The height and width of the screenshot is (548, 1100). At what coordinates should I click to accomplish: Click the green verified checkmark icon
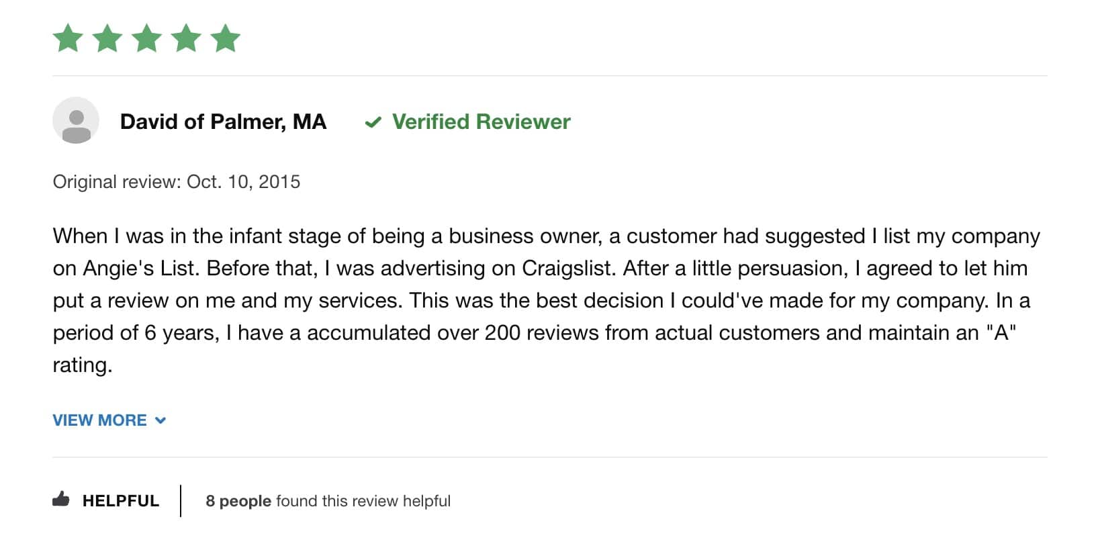(x=372, y=122)
